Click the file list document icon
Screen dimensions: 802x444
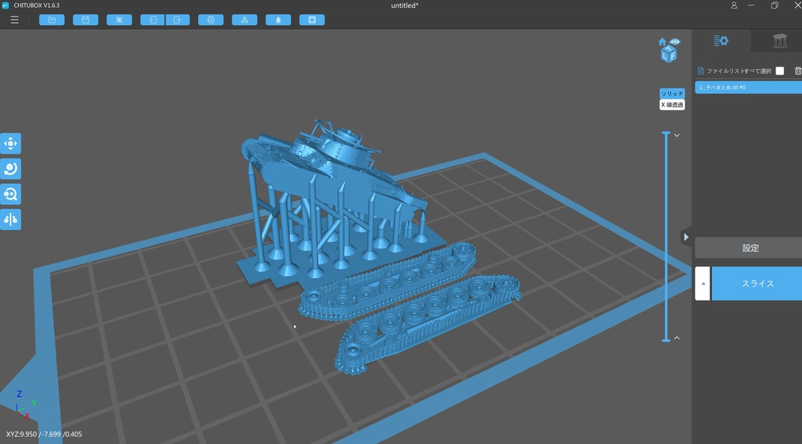tap(701, 71)
